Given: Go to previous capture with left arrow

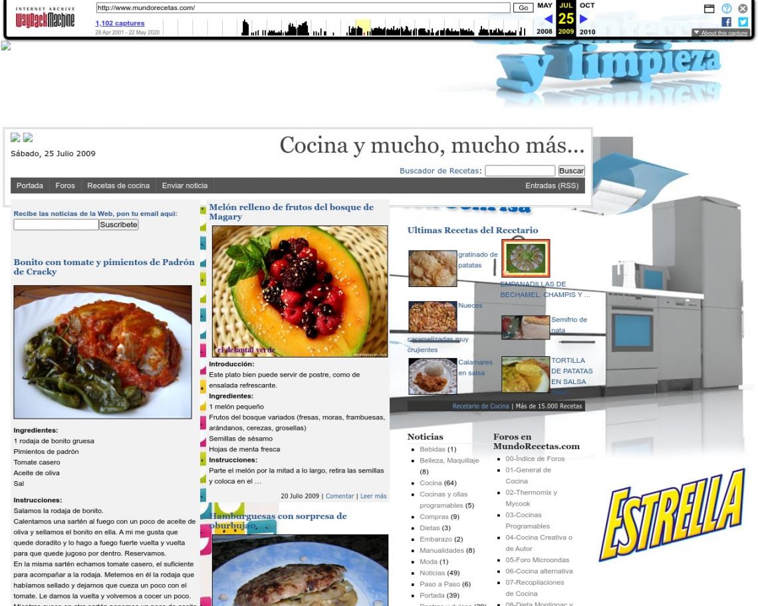Looking at the screenshot, I should [x=548, y=19].
